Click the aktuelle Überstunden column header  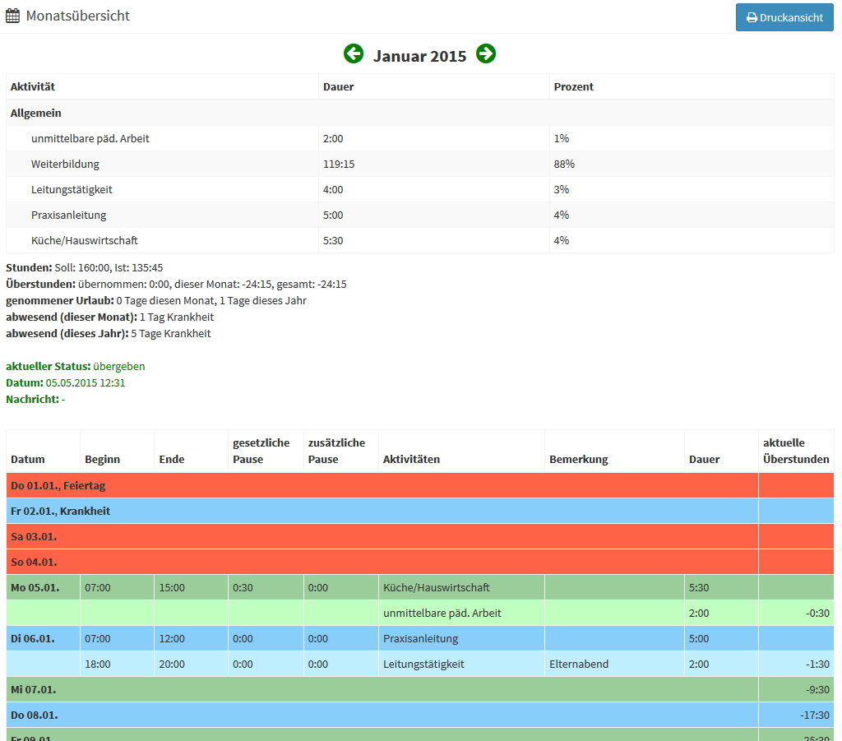click(x=795, y=451)
